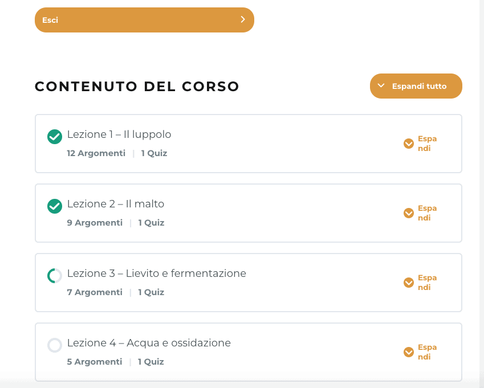Open Lezione 1 – Il luppolo
Image resolution: width=484 pixels, height=388 pixels.
point(119,134)
